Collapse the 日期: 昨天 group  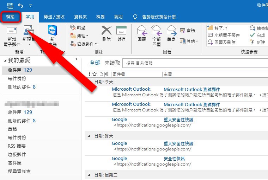[x=89, y=136]
